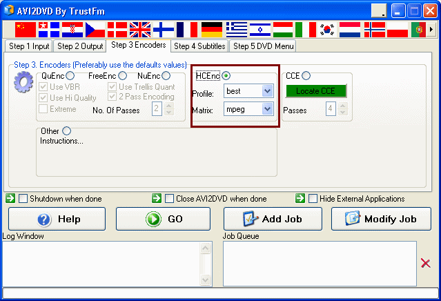This screenshot has width=441, height=301.
Task: Decrease CCE Passes value
Action: [342, 112]
